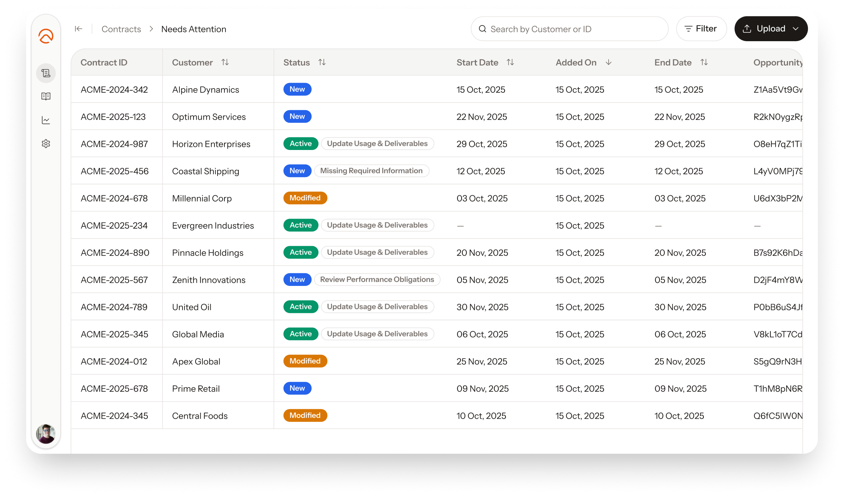Click the orange app logo icon

46,36
